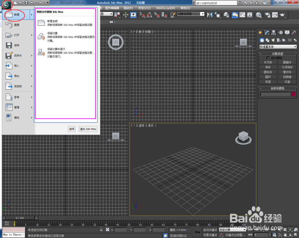The width and height of the screenshot is (299, 238).
Task: Open the Material Editor icon
Action: tap(259, 15)
